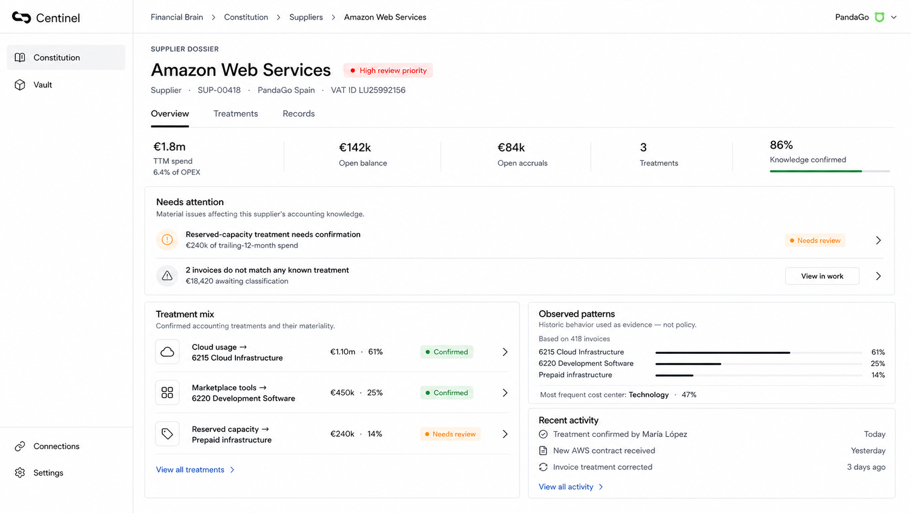
Task: Switch to the Treatments tab
Action: [x=235, y=113]
